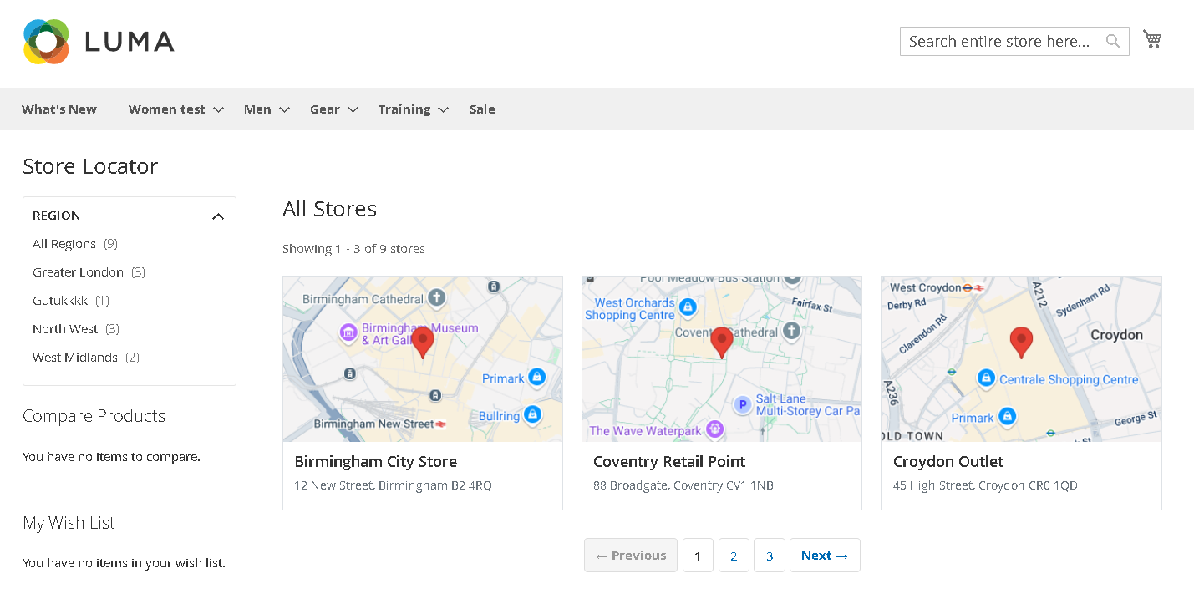Filter stores by West Midlands region
This screenshot has height=614, width=1194.
click(75, 358)
